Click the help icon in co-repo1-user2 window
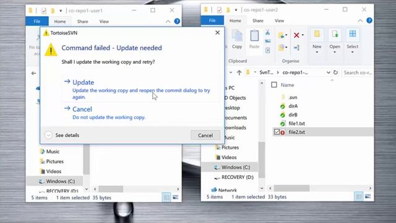The width and height of the screenshot is (396, 223). tap(369, 20)
